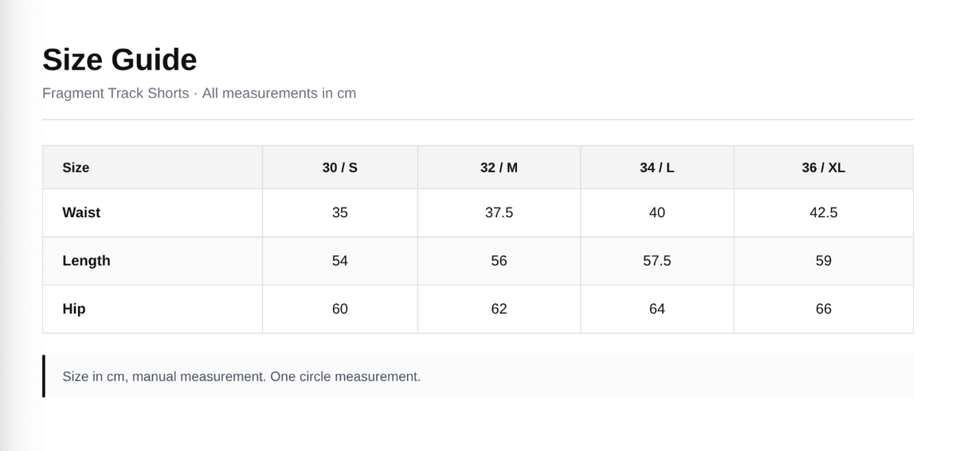Click the length value 59 cell

[824, 261]
